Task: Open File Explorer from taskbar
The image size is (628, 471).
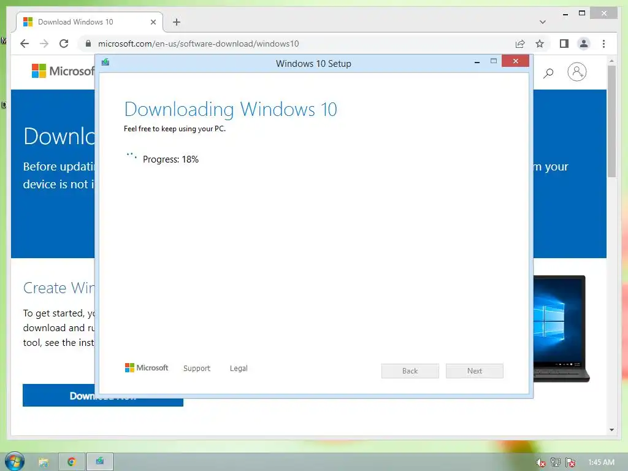Action: point(44,462)
